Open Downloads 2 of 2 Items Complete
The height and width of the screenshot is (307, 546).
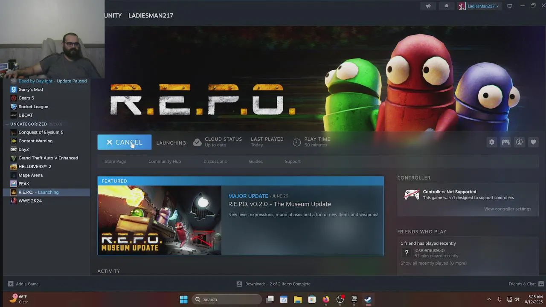(278, 284)
